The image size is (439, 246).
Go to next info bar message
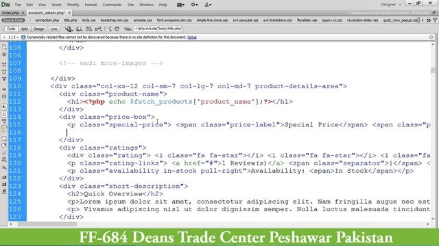[x=17, y=37]
